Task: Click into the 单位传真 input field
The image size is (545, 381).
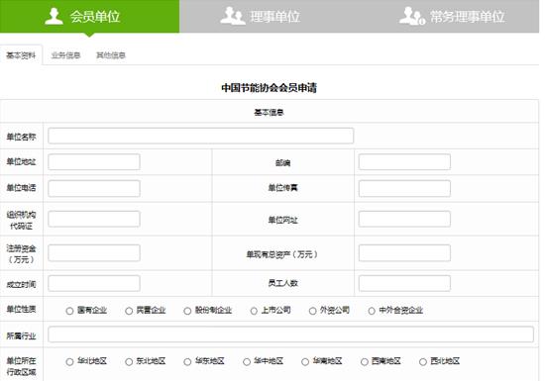Action: [x=404, y=188]
